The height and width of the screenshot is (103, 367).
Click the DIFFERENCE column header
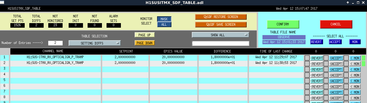[x=222, y=51]
